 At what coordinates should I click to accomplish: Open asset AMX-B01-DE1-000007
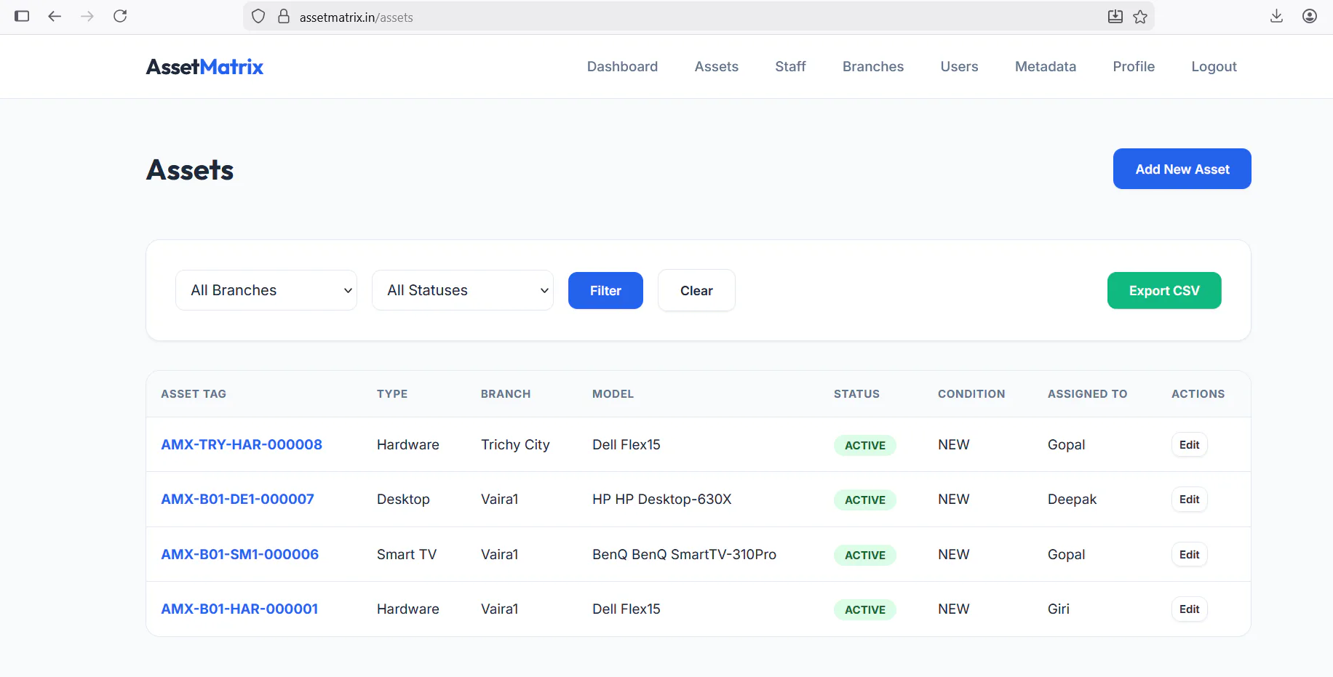pyautogui.click(x=237, y=499)
